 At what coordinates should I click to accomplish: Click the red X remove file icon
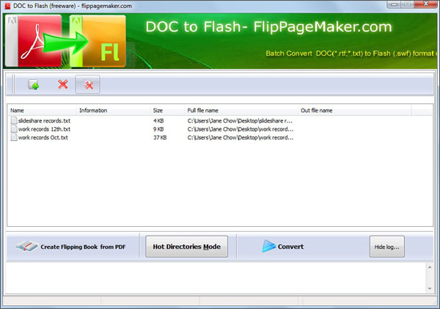pyautogui.click(x=63, y=84)
